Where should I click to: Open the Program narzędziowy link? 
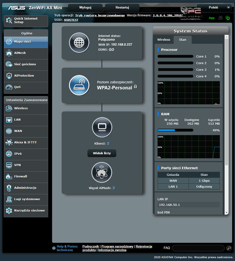tap(117, 246)
